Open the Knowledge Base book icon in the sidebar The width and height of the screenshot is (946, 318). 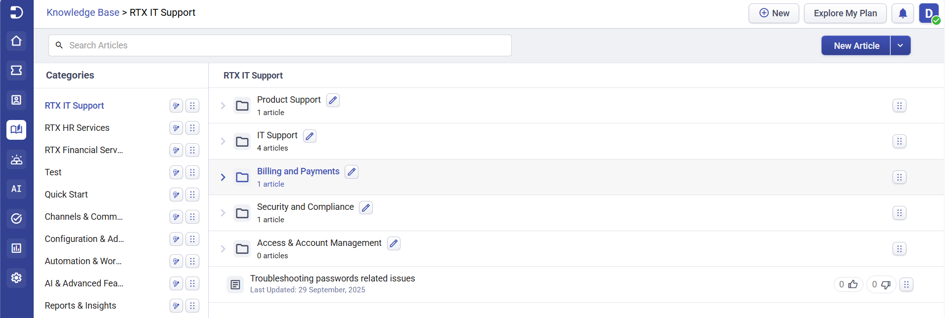coord(16,130)
